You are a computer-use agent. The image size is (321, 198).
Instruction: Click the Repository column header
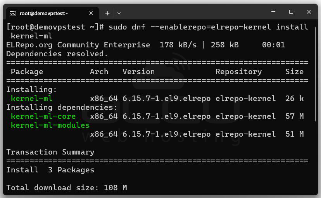238,72
